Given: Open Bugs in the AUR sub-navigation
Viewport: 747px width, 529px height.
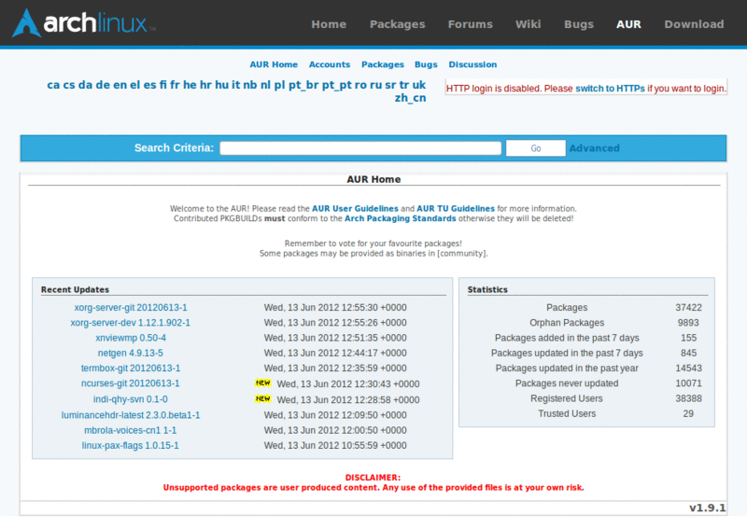Looking at the screenshot, I should point(426,64).
